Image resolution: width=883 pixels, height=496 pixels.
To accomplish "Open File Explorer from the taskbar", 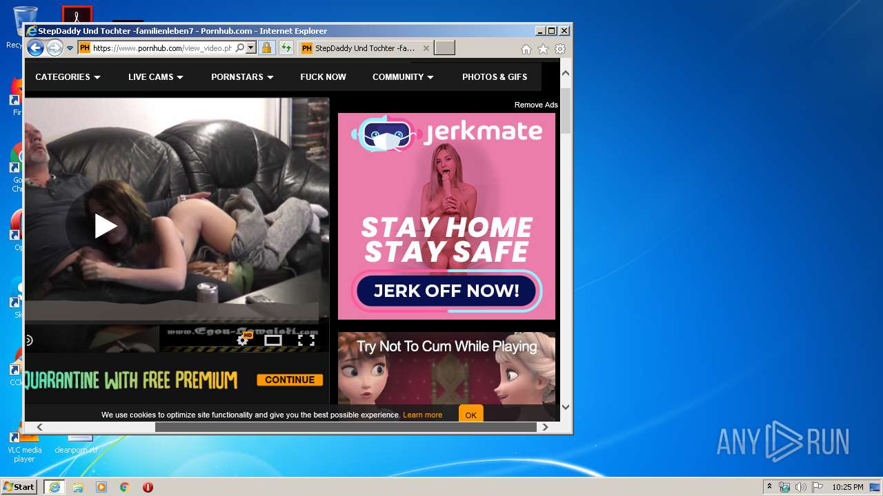I will coord(78,487).
